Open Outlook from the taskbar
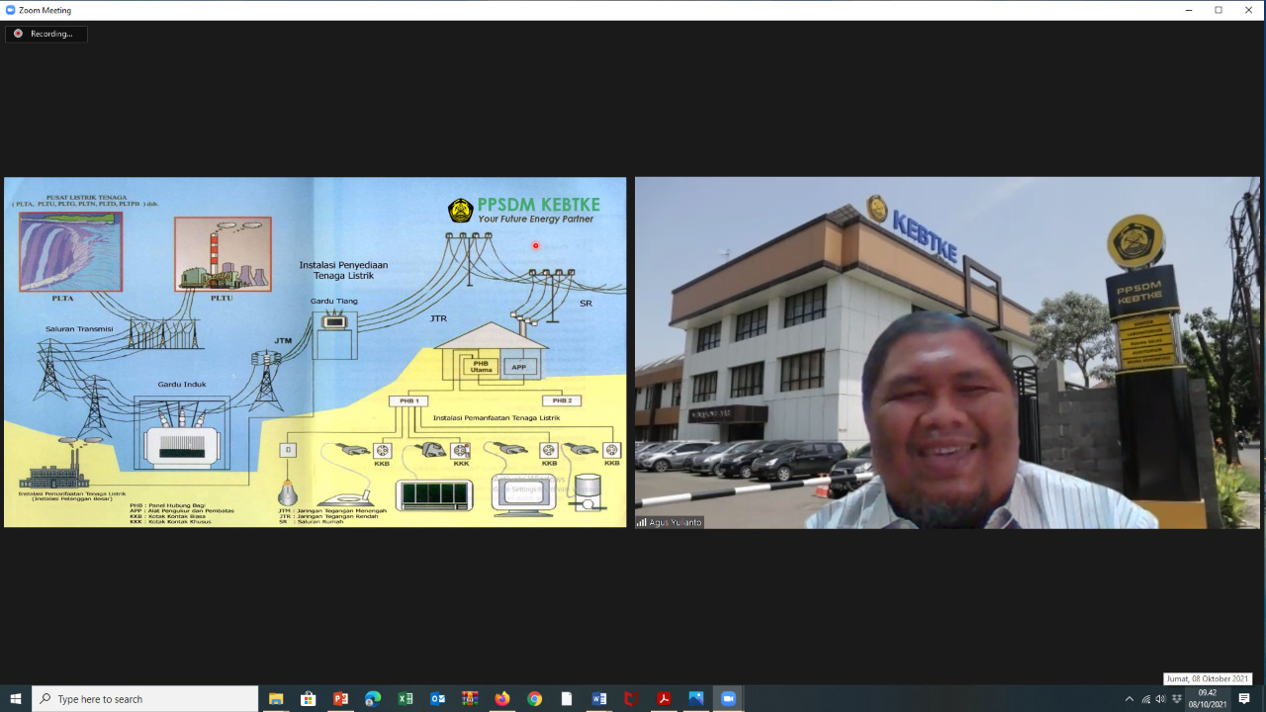Screen dimensions: 1266x712 coord(437,698)
